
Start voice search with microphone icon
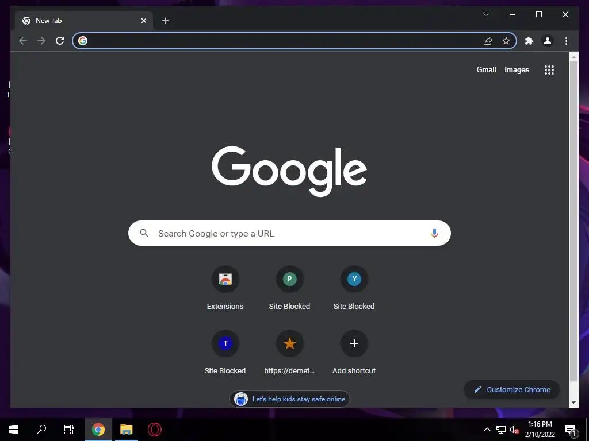[x=434, y=233]
